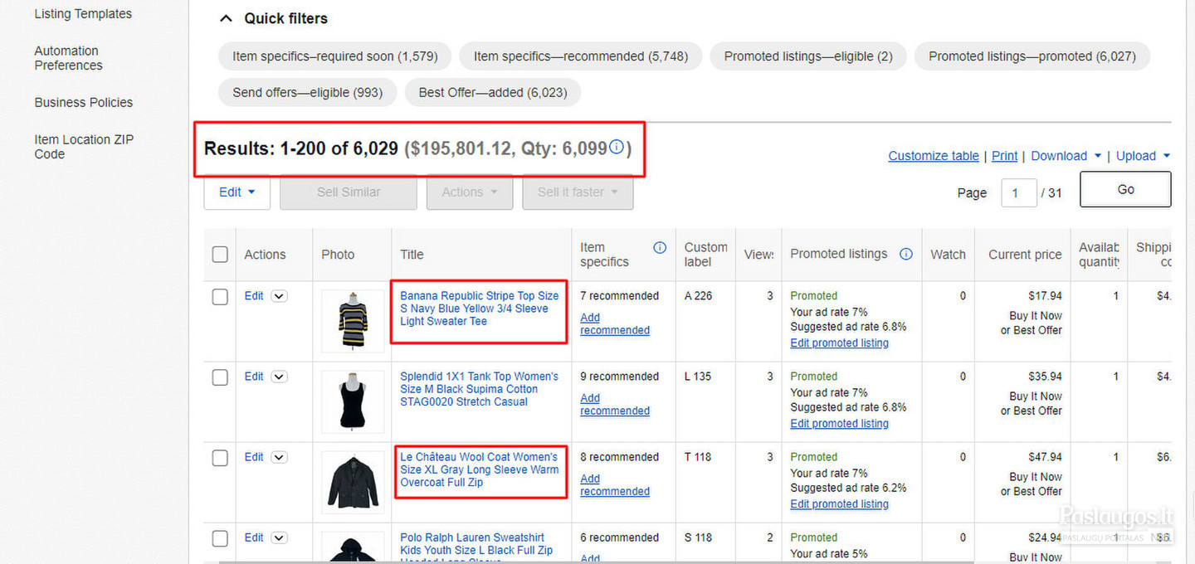
Task: Select custom label A 226
Action: click(698, 296)
